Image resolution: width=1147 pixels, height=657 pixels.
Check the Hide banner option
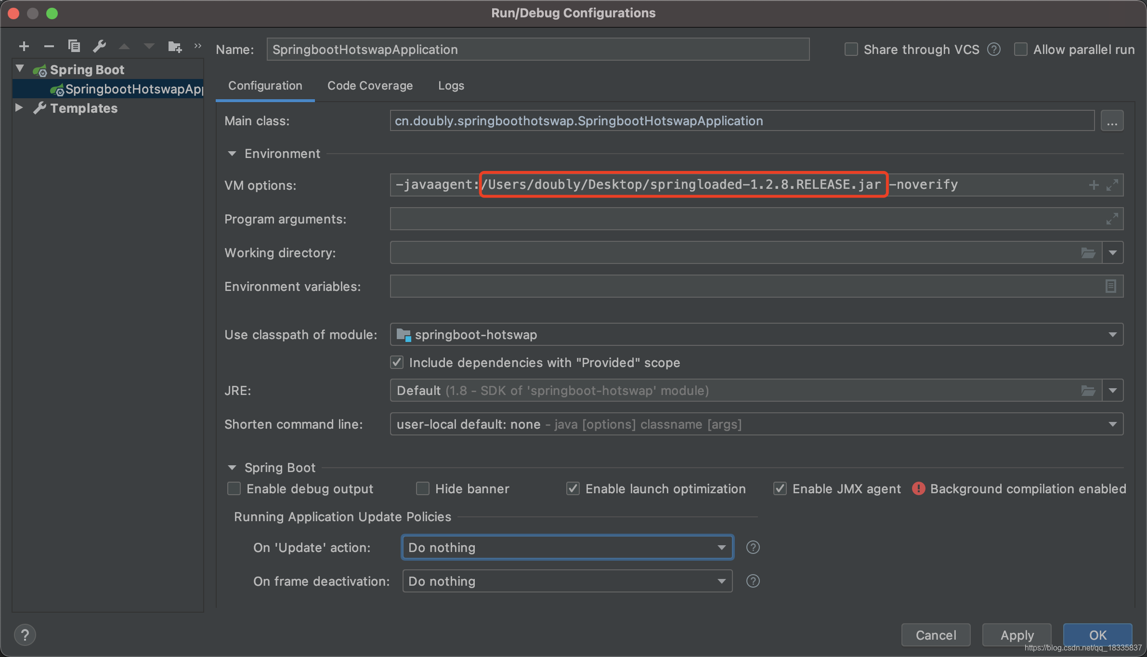pyautogui.click(x=423, y=489)
